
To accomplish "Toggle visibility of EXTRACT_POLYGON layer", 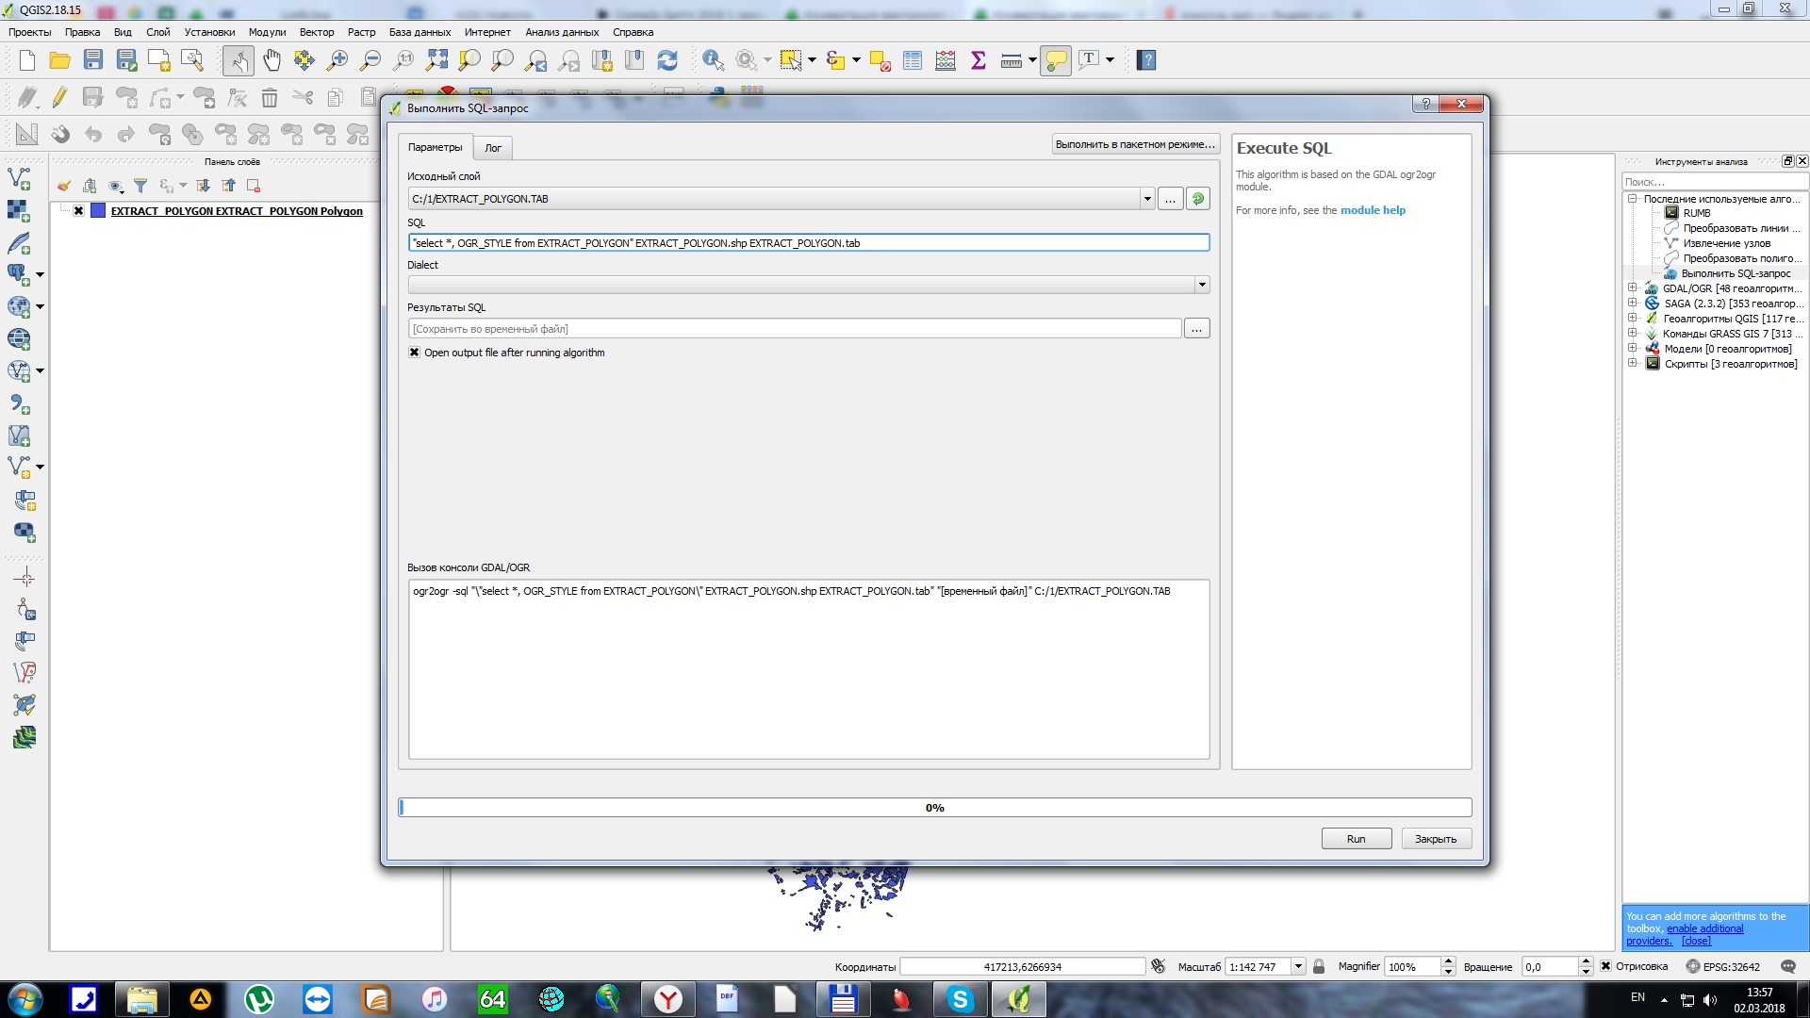I will coord(79,211).
